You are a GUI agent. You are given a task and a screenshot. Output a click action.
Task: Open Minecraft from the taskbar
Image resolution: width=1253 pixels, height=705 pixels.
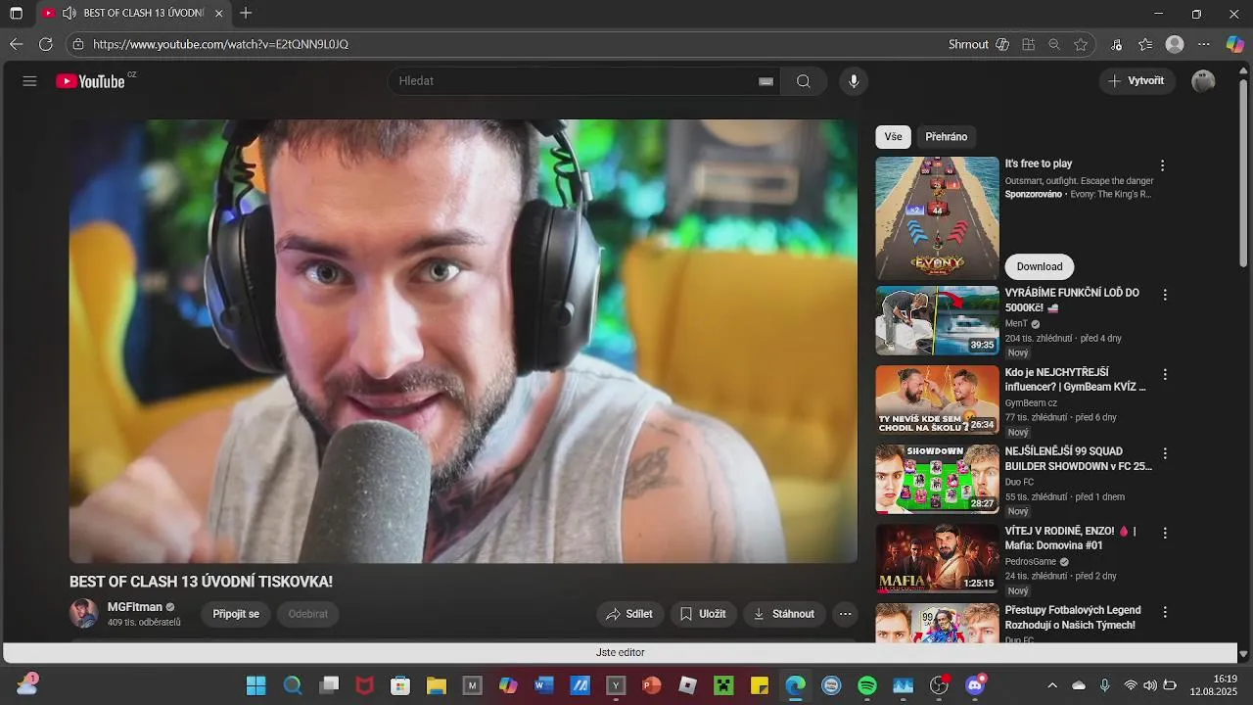(x=723, y=685)
